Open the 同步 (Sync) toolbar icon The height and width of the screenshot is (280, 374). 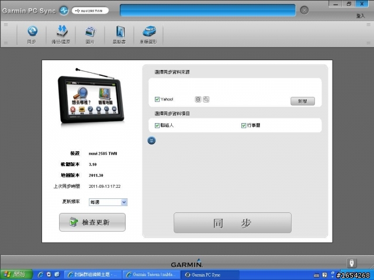[x=32, y=35]
